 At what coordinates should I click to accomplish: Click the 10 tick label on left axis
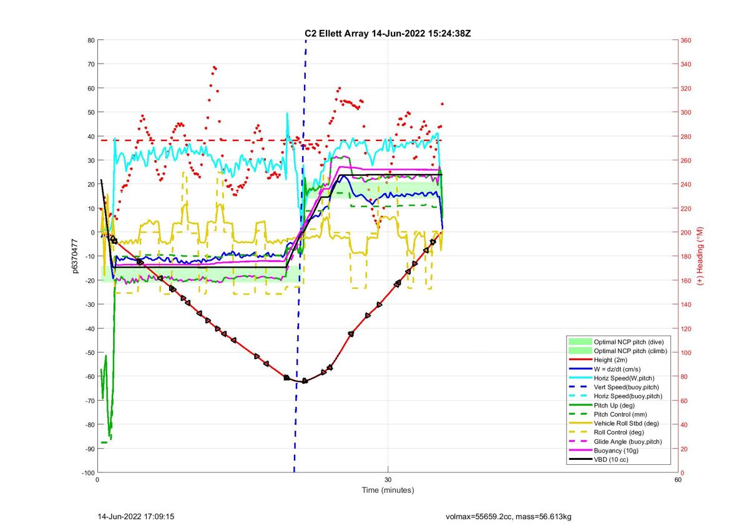[x=91, y=208]
